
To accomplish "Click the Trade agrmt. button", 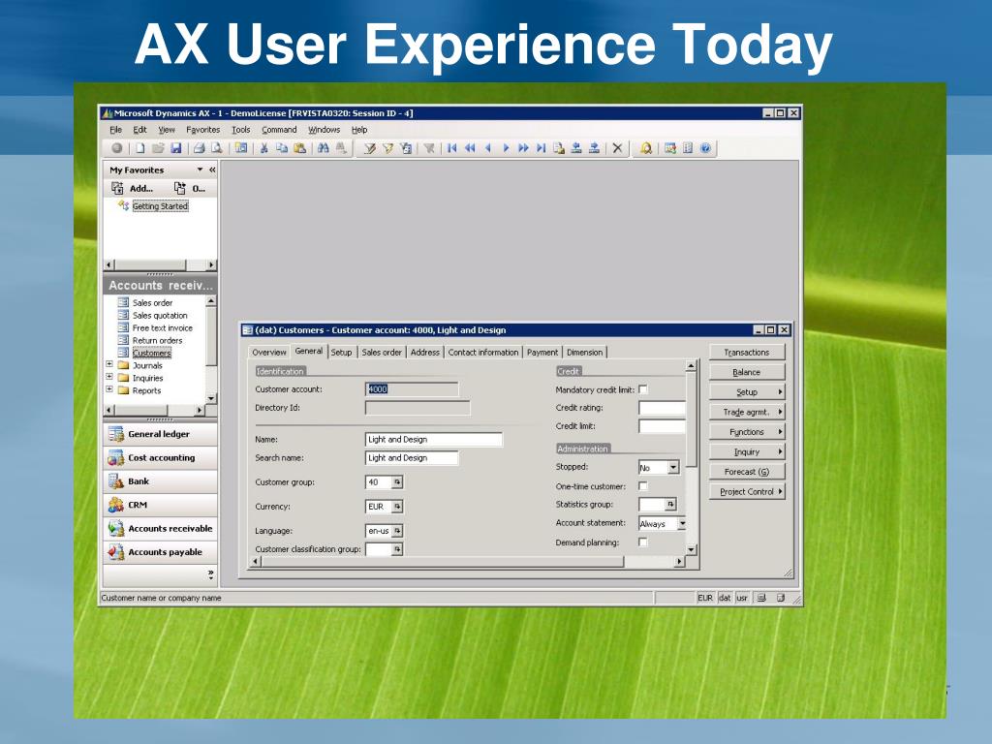I will pos(747,412).
